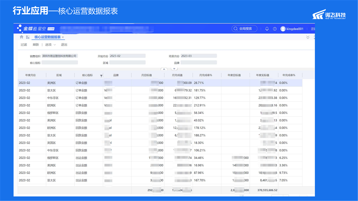Click 出运金额 in the 16.96% row

pos(81,165)
